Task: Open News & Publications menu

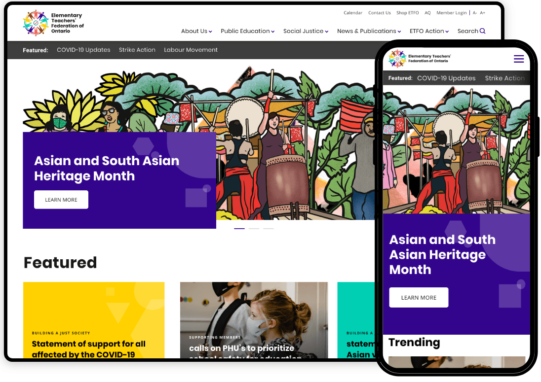Action: coord(369,31)
